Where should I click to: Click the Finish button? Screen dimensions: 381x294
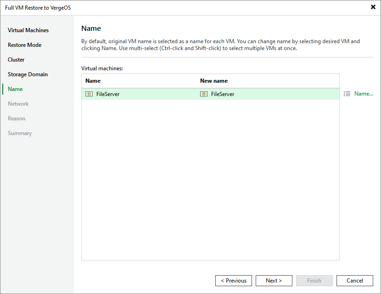(x=314, y=281)
